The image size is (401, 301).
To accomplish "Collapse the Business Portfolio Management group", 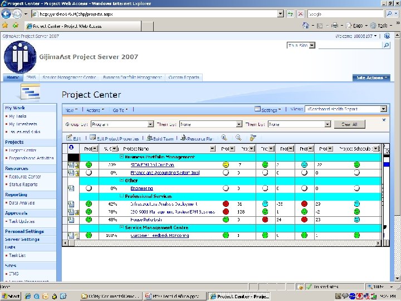I will (122, 157).
